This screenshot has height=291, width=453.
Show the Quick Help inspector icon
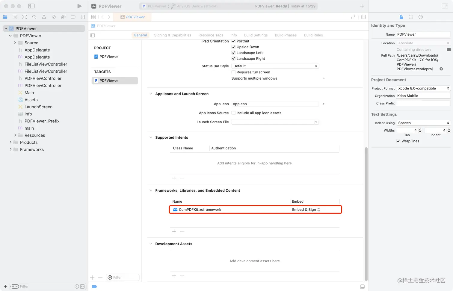421,17
